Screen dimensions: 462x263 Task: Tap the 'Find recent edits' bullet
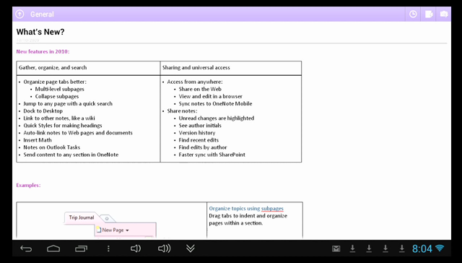199,140
